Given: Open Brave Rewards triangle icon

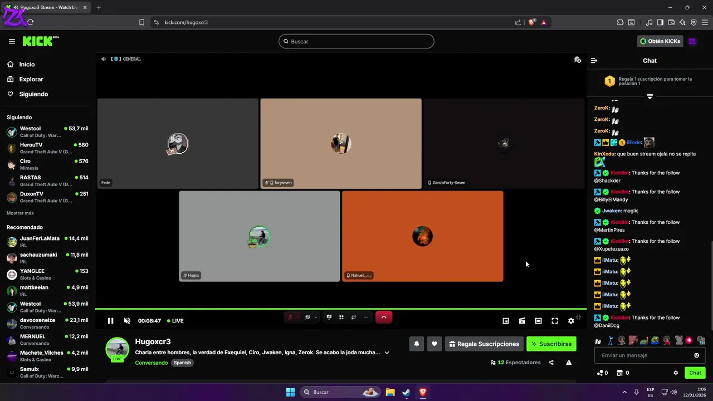Looking at the screenshot, I should (544, 22).
